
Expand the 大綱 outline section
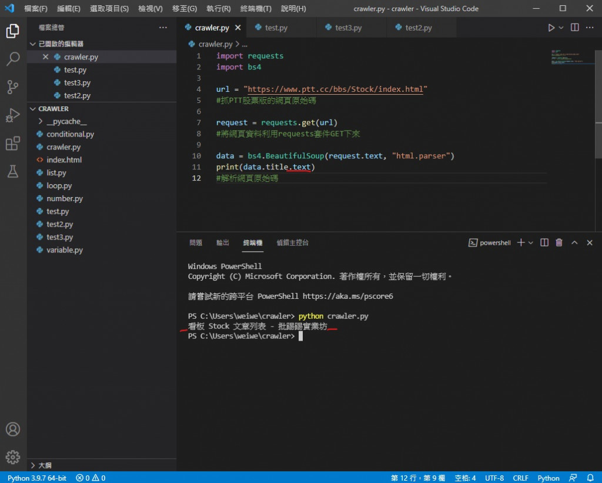[102, 465]
